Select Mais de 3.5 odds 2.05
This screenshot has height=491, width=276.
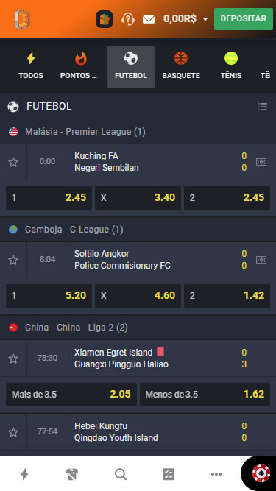(x=71, y=395)
